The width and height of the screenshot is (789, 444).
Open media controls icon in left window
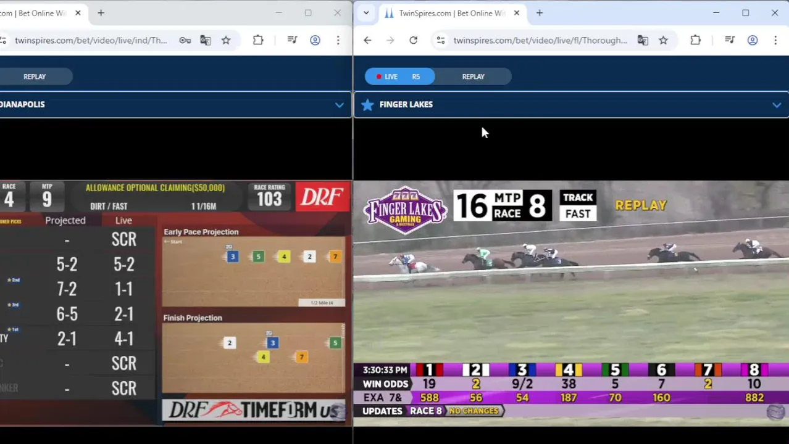293,40
